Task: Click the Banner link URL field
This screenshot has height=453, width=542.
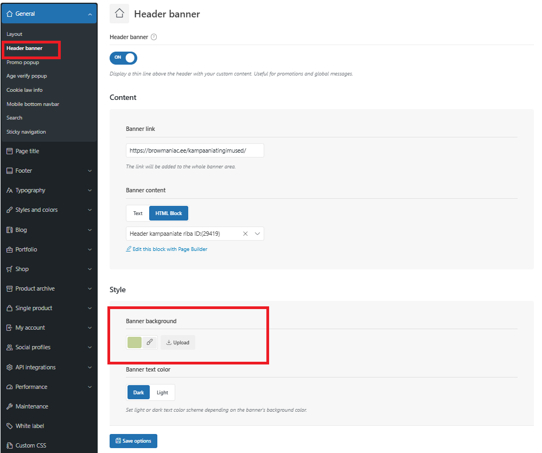Action: pos(195,150)
